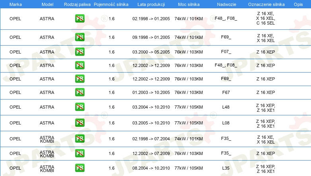This screenshot has width=311, height=176.
Task: Click the petrol icon in the L48 row
Action: point(80,107)
